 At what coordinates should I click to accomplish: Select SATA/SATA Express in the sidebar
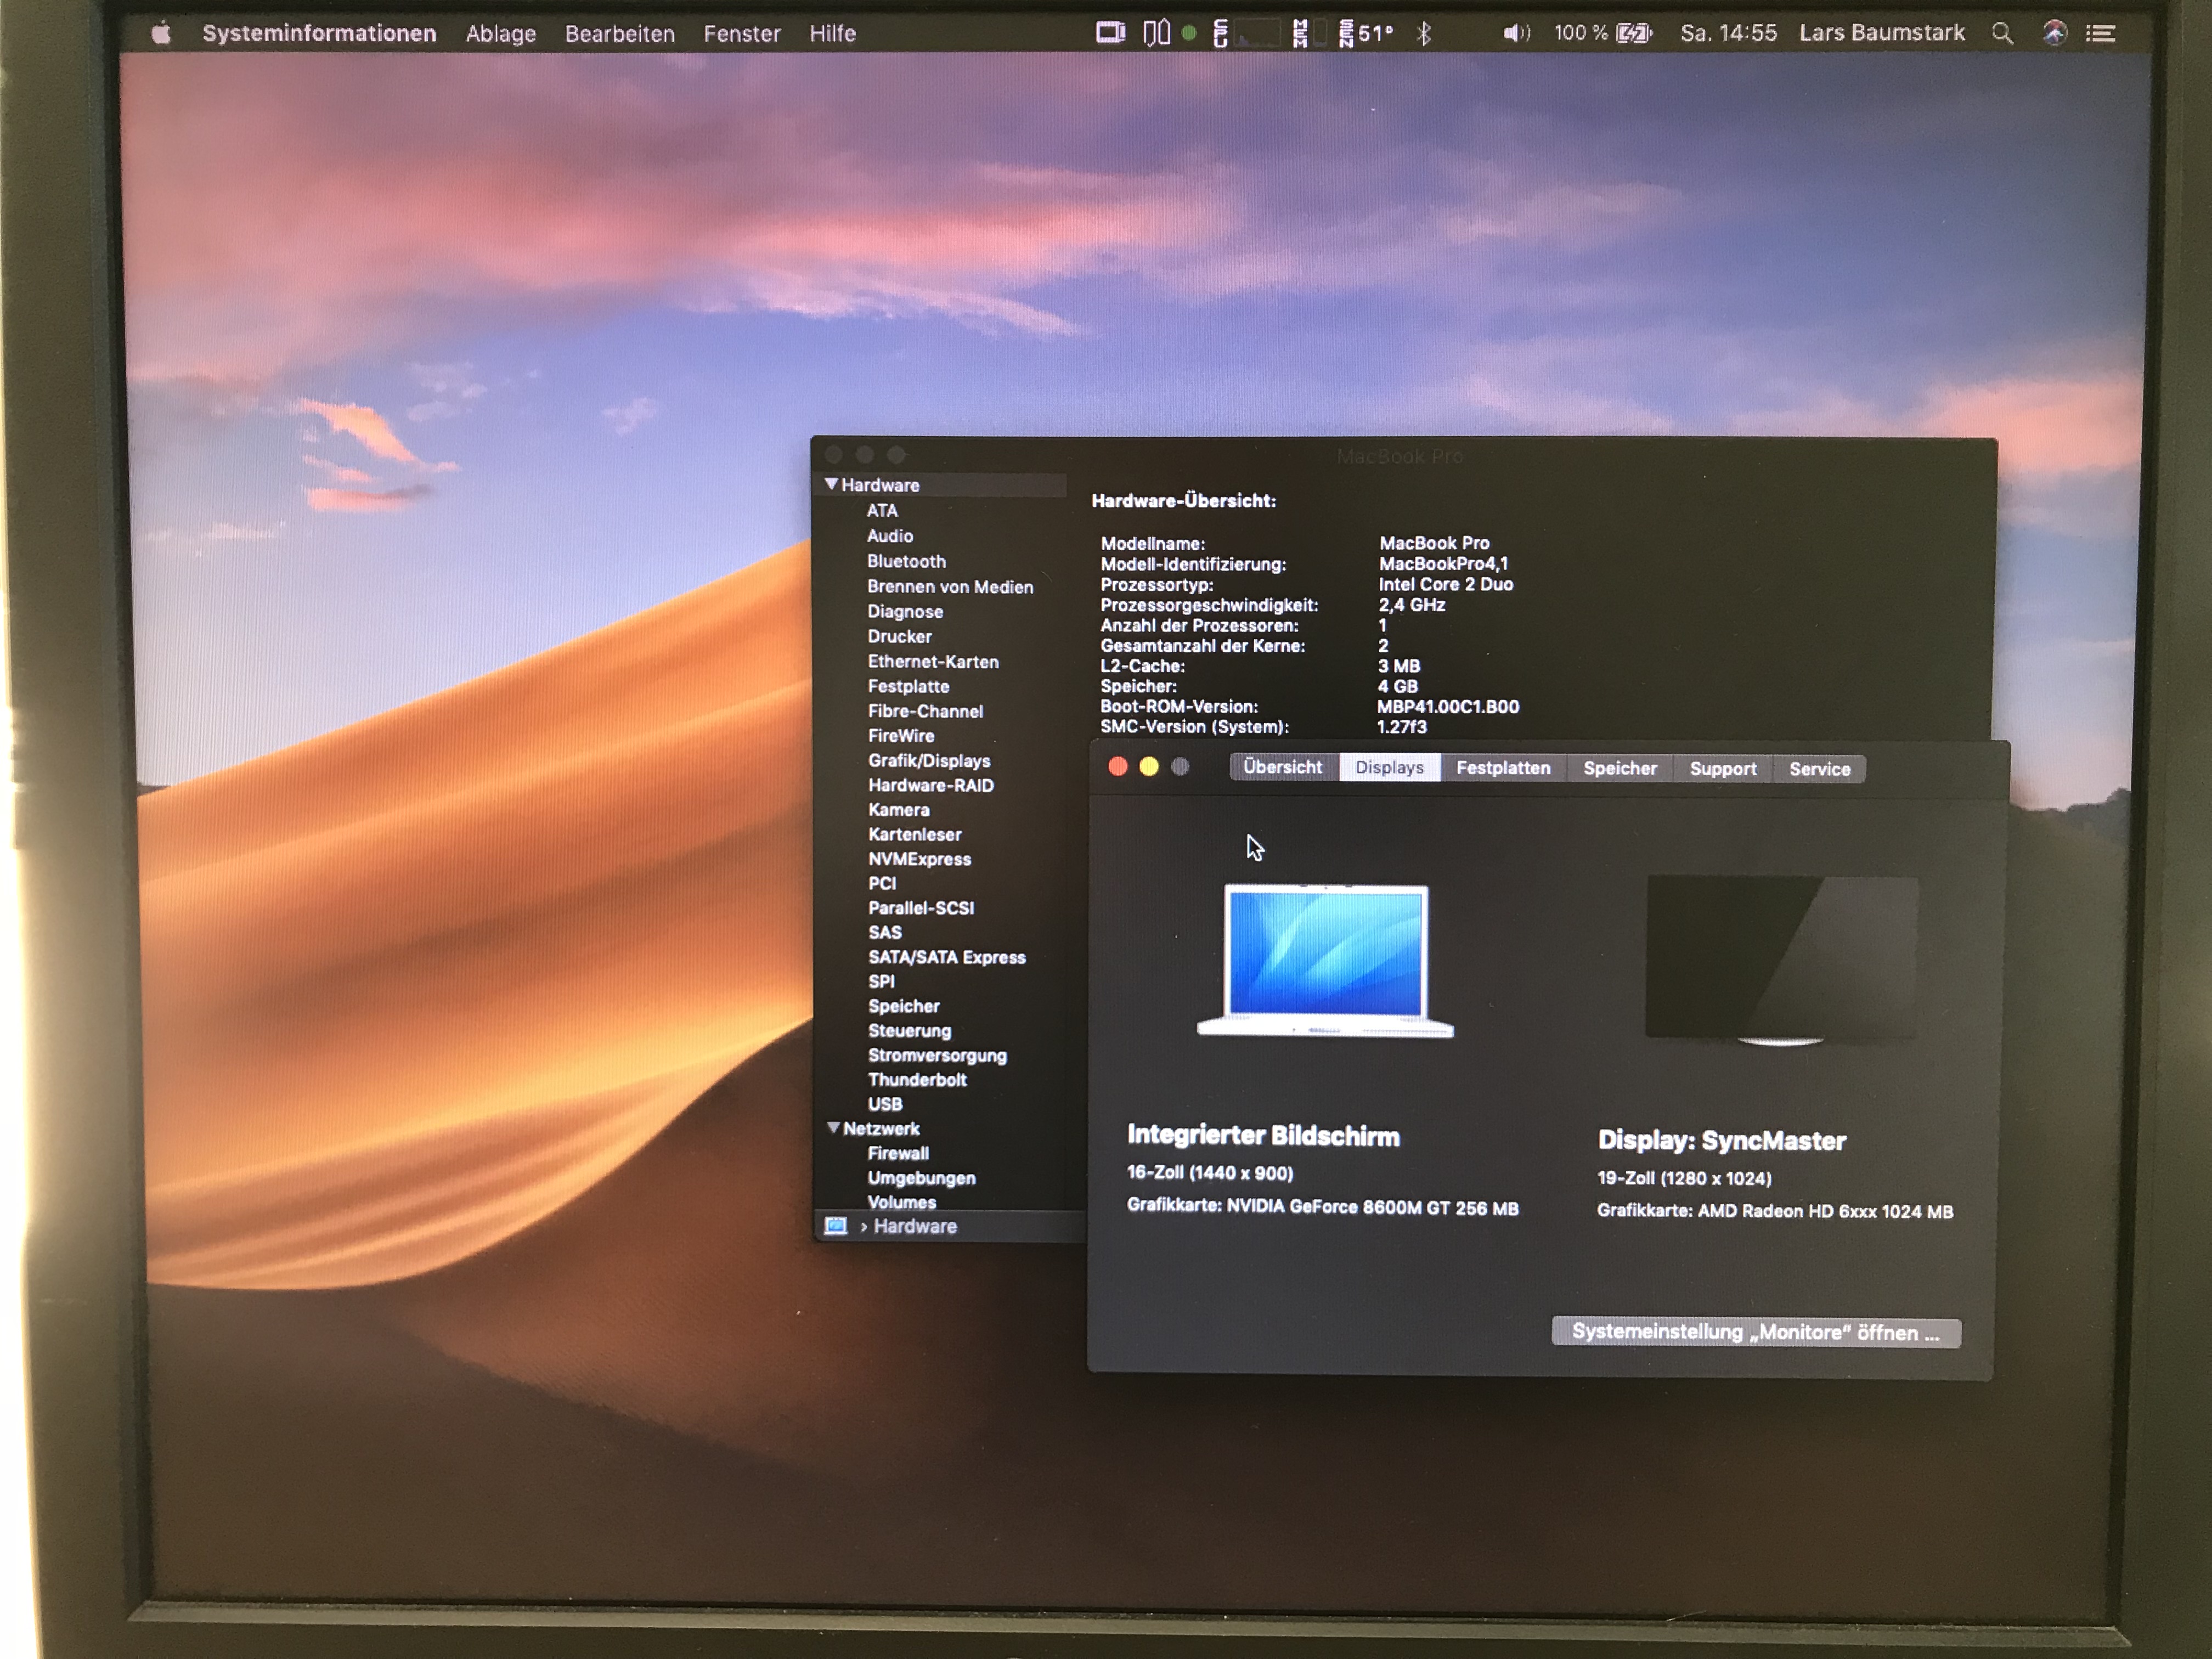[947, 957]
